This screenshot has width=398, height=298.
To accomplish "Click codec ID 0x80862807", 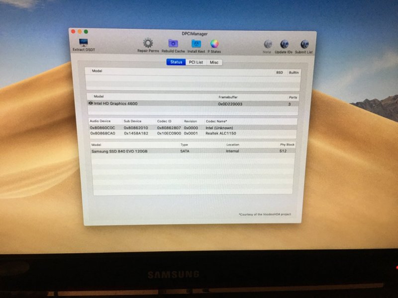I will tap(169, 128).
